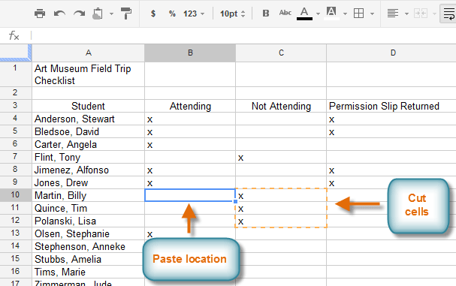Redo the last action
The width and height of the screenshot is (456, 286).
[x=79, y=14]
